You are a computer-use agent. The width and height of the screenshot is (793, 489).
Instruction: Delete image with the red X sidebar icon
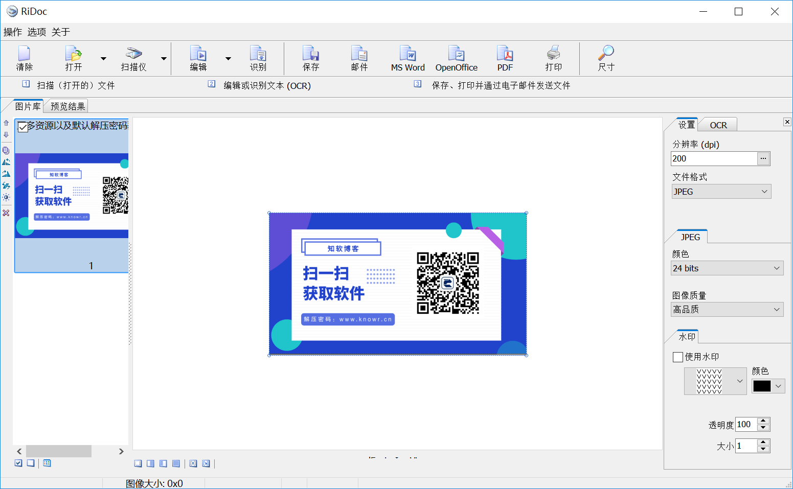click(x=6, y=213)
